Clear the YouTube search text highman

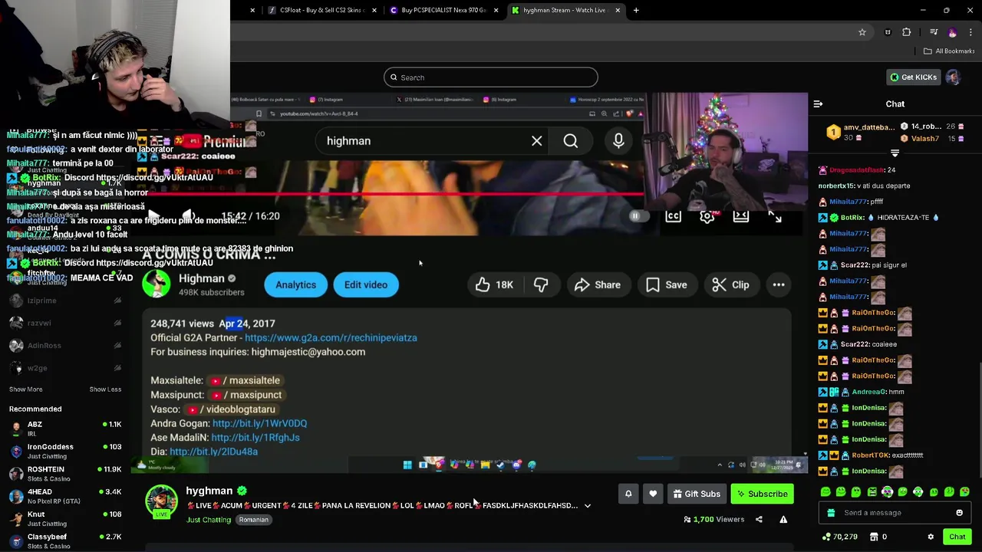tap(537, 141)
